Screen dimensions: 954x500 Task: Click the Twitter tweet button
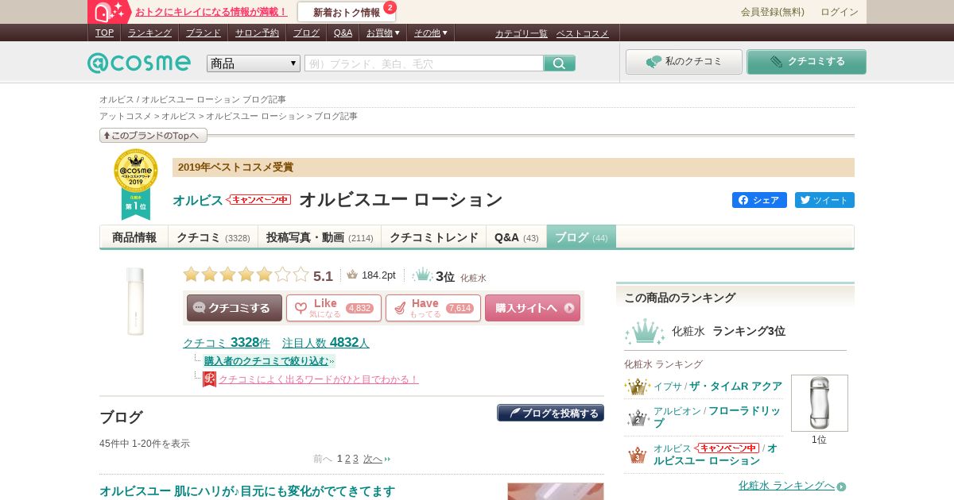[x=824, y=200]
